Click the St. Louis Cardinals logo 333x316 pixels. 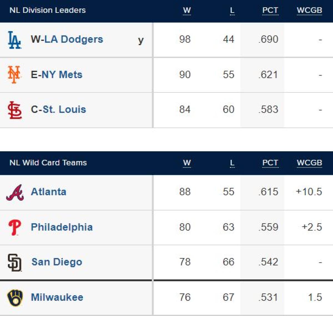tap(15, 110)
